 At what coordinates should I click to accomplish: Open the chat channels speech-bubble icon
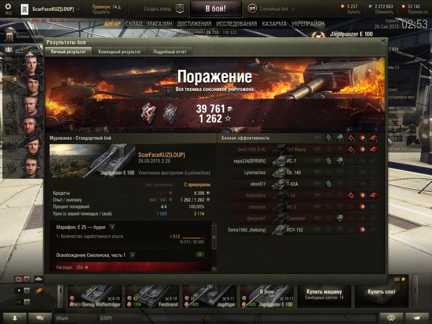40,318
